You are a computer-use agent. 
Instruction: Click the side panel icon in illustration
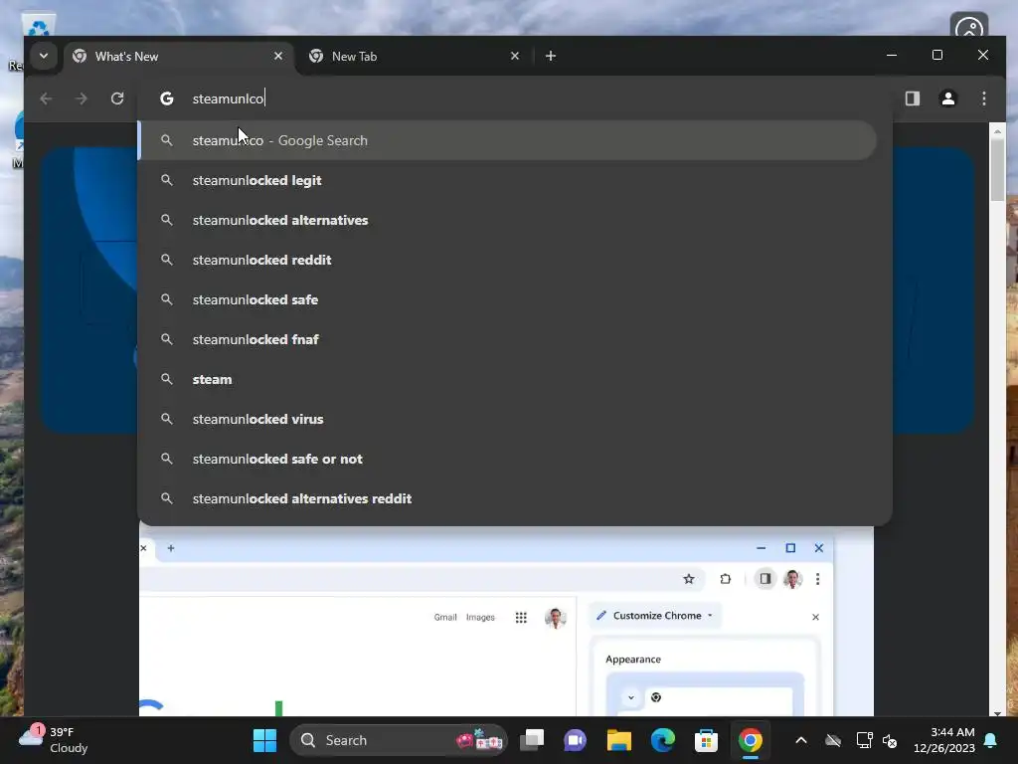(765, 579)
